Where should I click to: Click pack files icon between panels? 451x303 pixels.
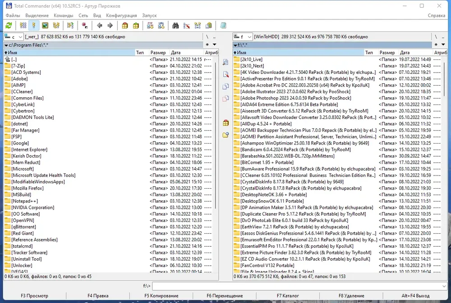[226, 123]
